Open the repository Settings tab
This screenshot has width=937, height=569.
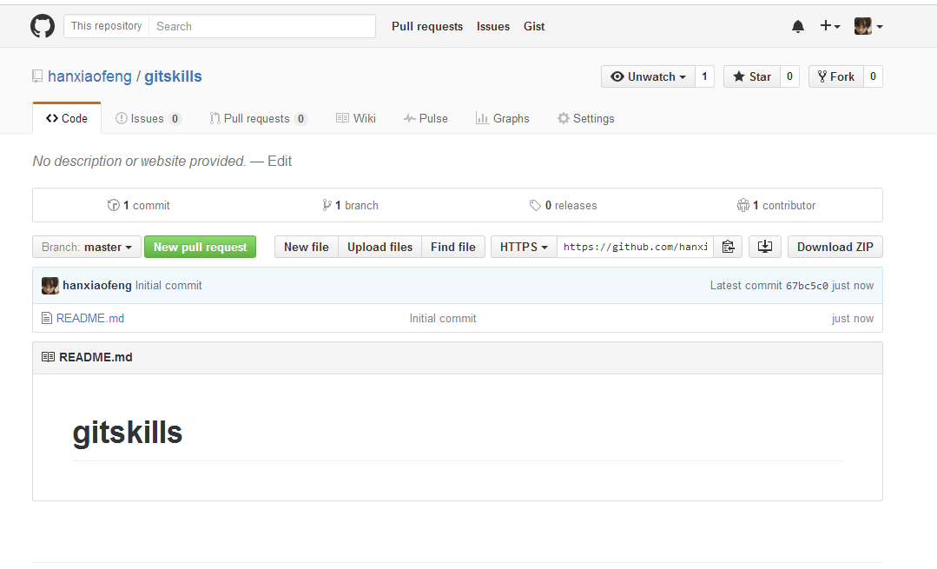[585, 118]
